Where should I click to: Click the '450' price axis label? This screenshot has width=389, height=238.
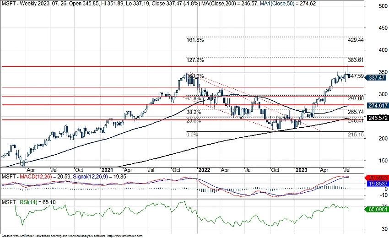383,28
